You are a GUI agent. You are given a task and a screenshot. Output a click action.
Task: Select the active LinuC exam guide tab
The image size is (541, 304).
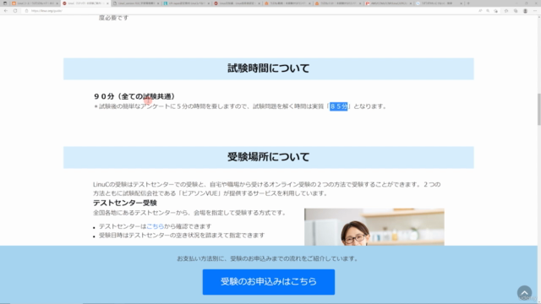[85, 3]
